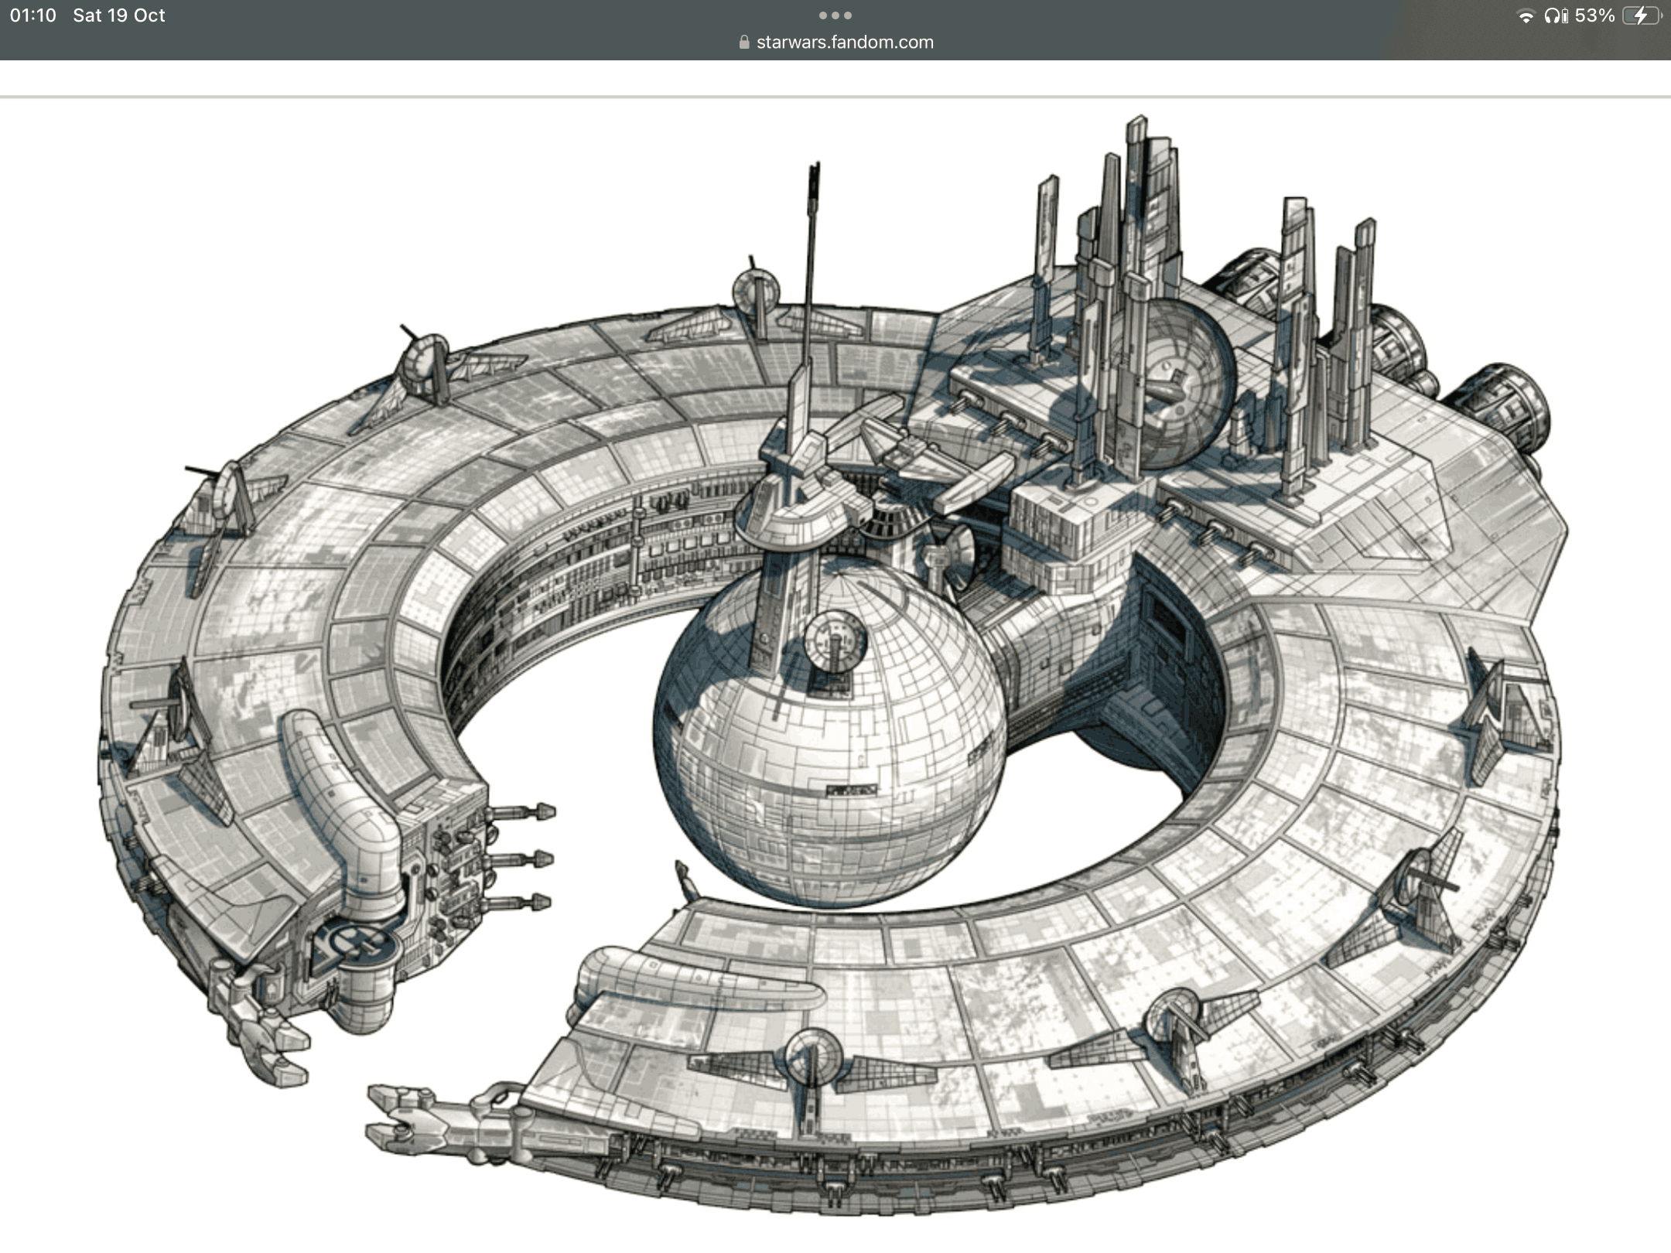Tap the battery charging icon
This screenshot has width=1671, height=1253.
1642,15
